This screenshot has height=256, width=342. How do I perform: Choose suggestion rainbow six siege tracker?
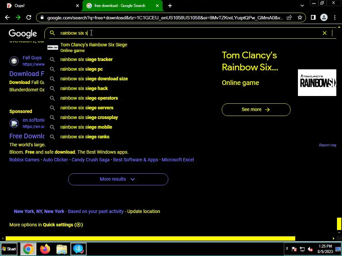[x=87, y=59]
